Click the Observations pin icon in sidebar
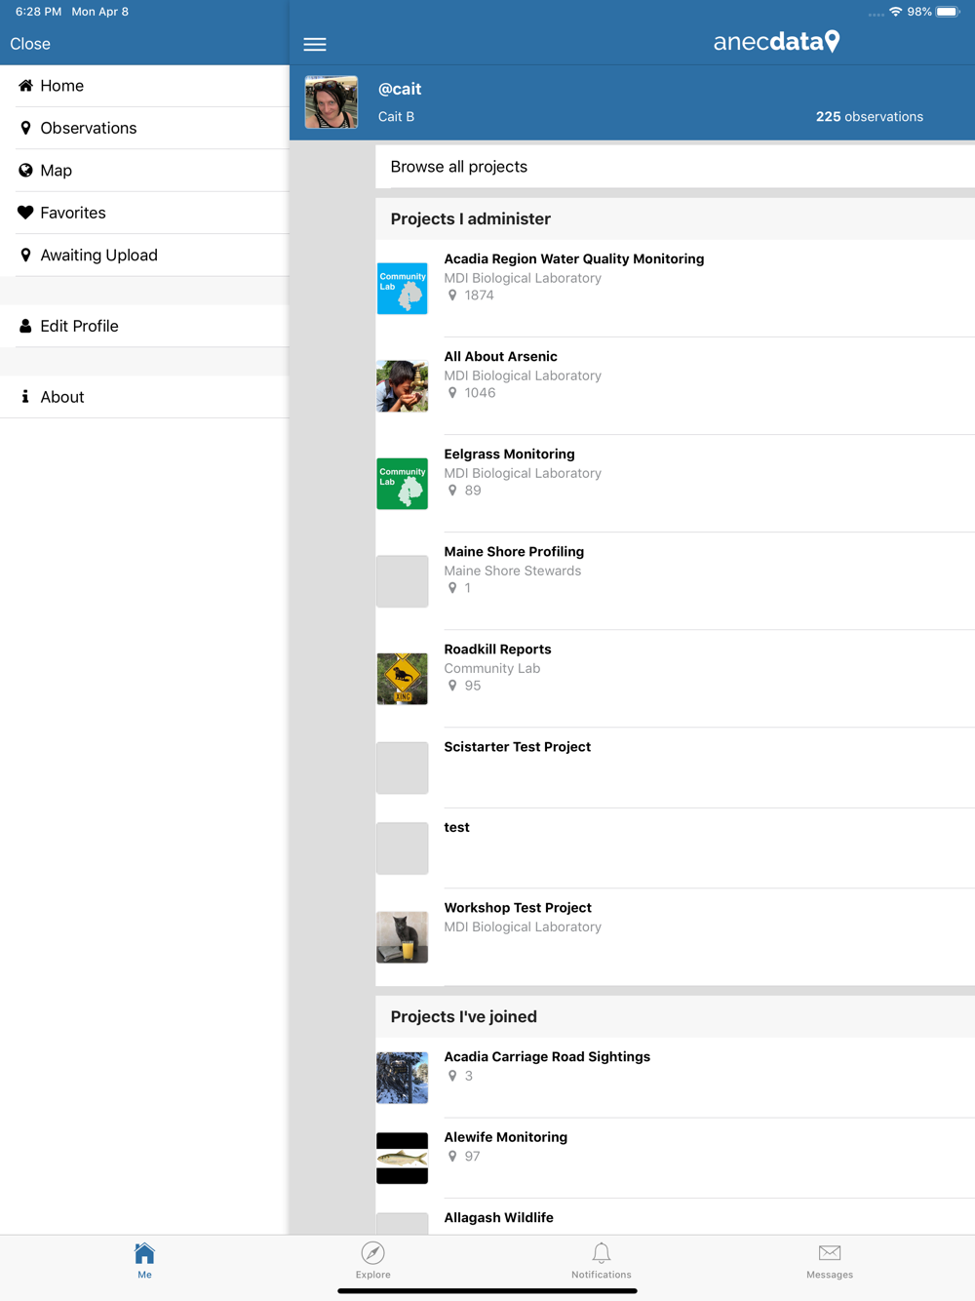 click(x=25, y=128)
